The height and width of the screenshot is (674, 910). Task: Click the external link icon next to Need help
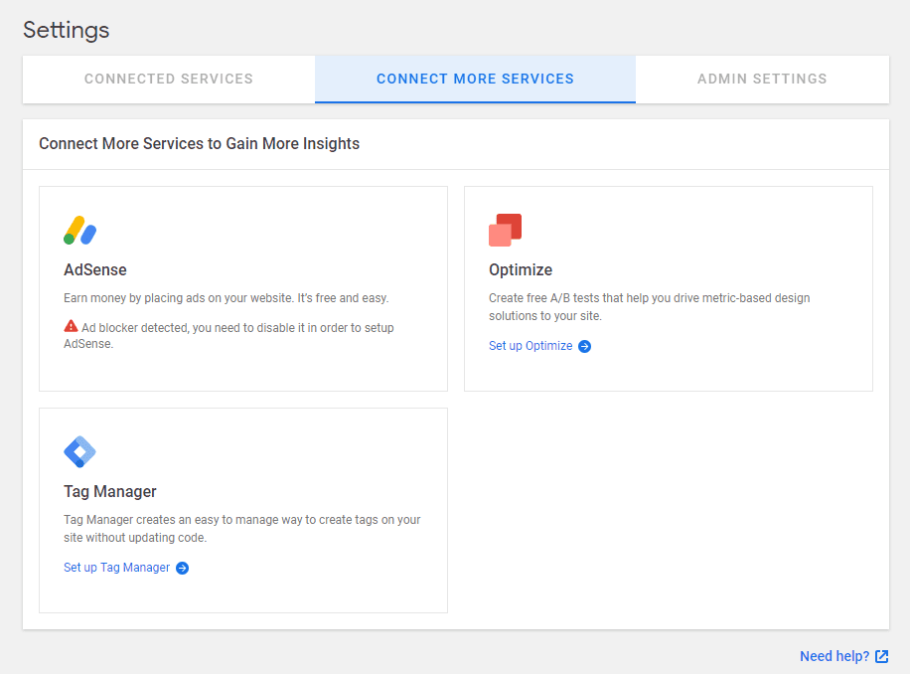pyautogui.click(x=882, y=656)
